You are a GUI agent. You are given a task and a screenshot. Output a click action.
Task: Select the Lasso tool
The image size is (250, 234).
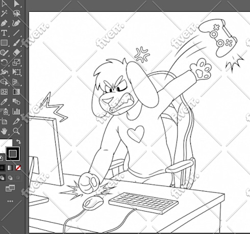16,13
